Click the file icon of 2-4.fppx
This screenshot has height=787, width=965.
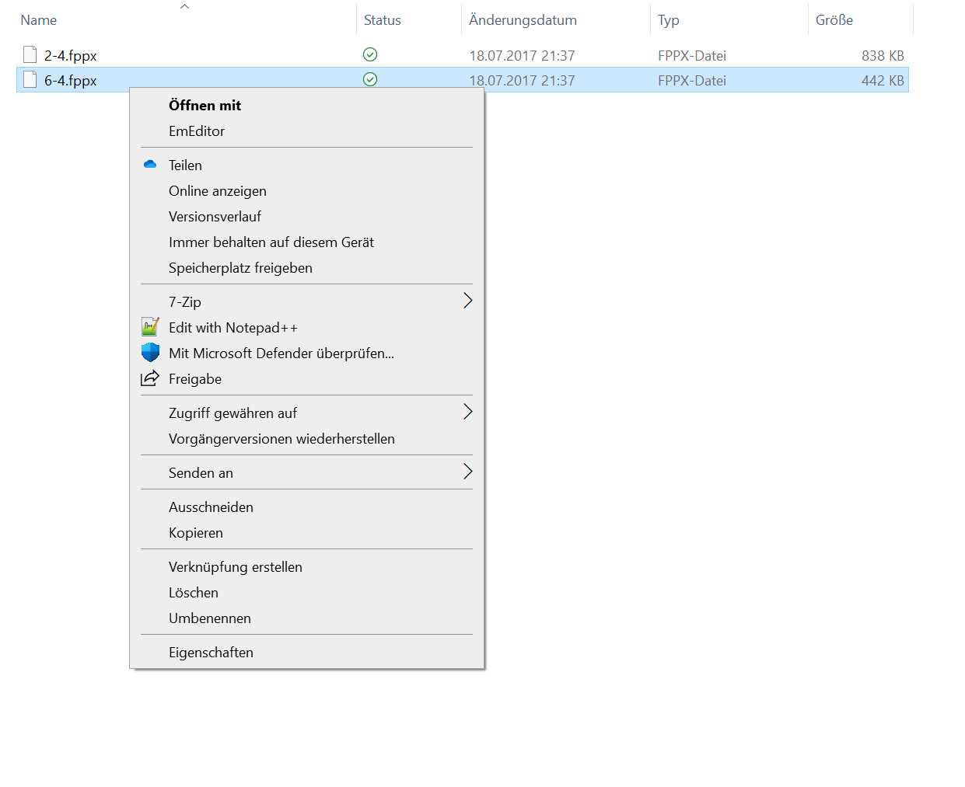30,54
